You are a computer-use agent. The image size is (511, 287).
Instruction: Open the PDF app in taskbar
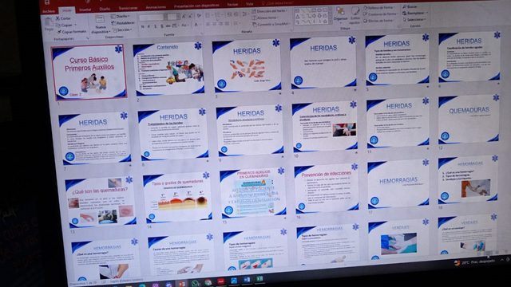click(221, 281)
